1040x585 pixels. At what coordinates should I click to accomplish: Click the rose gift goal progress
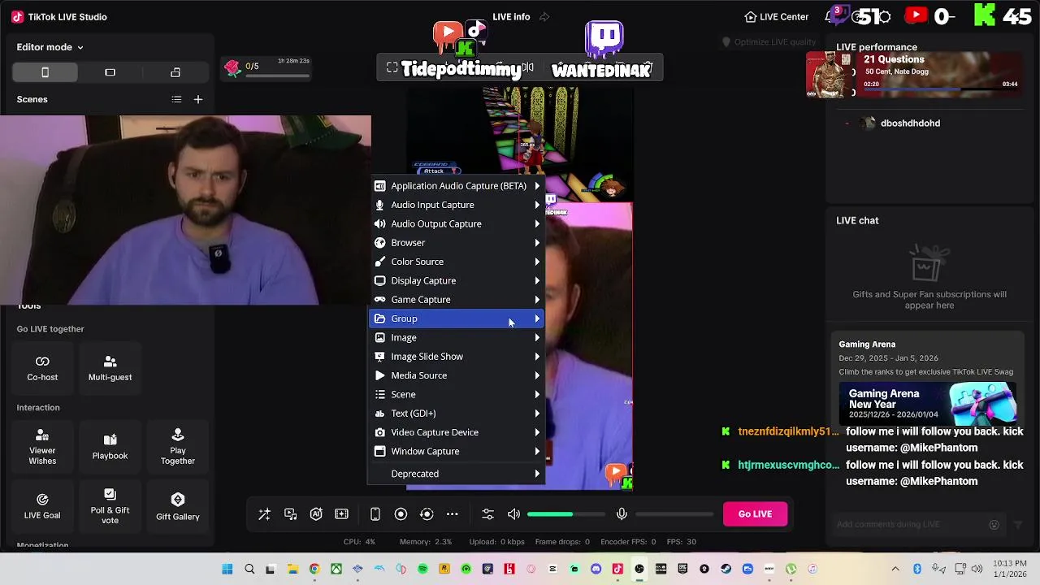pos(267,68)
